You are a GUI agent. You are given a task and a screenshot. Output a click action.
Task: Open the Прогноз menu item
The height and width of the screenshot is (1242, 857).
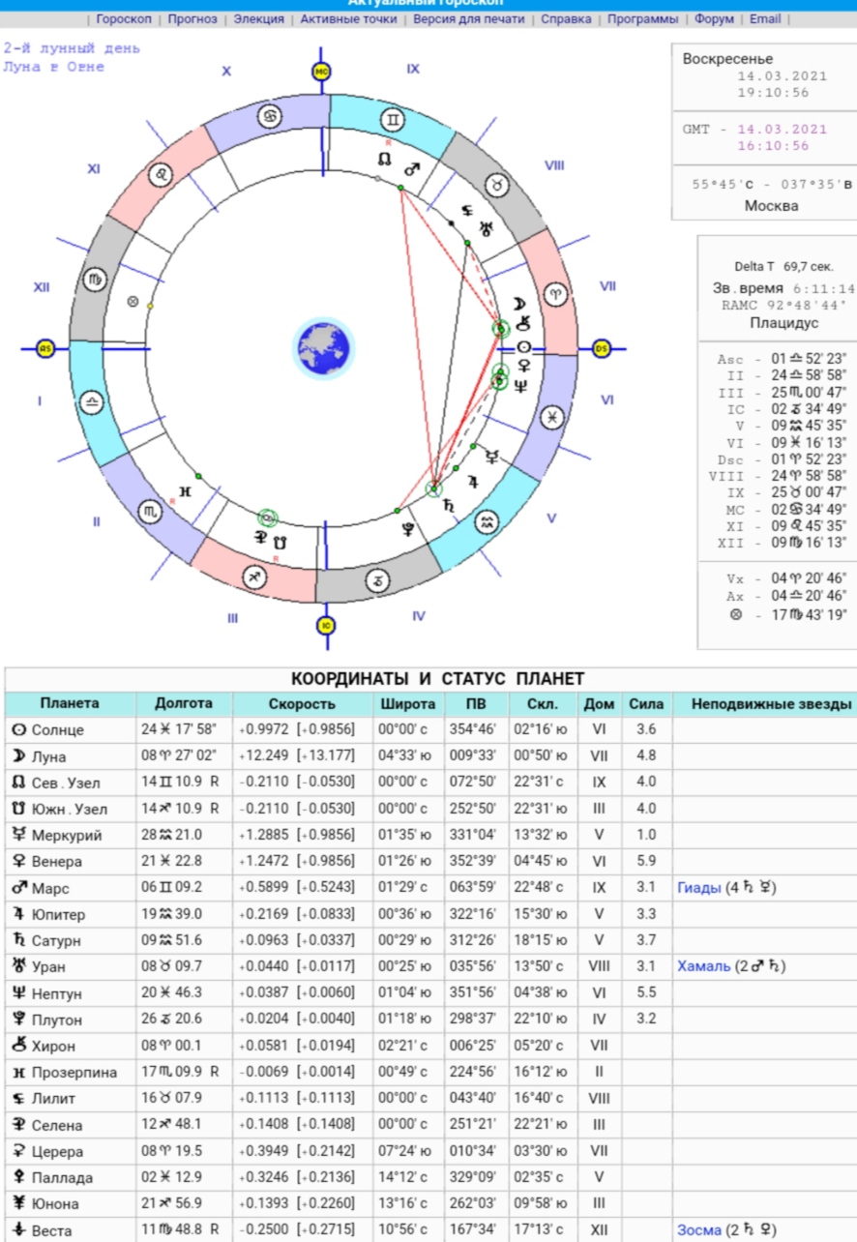[x=192, y=18]
